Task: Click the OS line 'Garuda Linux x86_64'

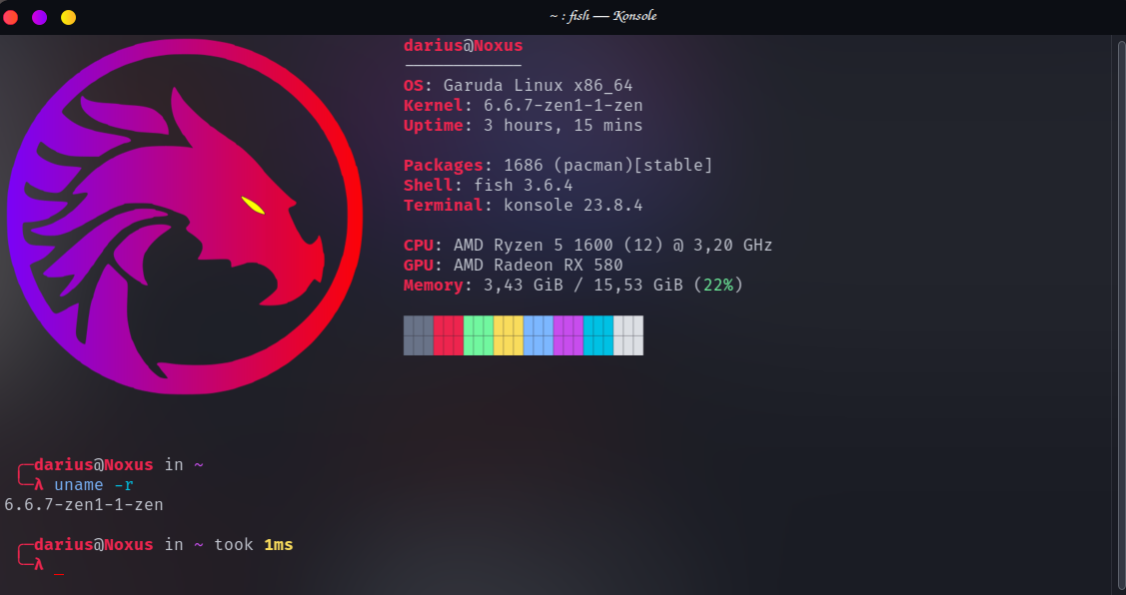Action: [x=518, y=86]
